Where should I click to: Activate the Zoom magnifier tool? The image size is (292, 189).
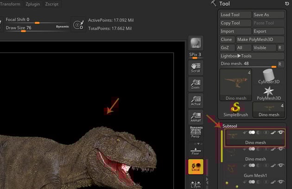(196, 84)
